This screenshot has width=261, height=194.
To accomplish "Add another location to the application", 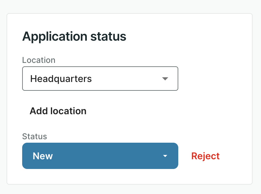I will pos(58,111).
